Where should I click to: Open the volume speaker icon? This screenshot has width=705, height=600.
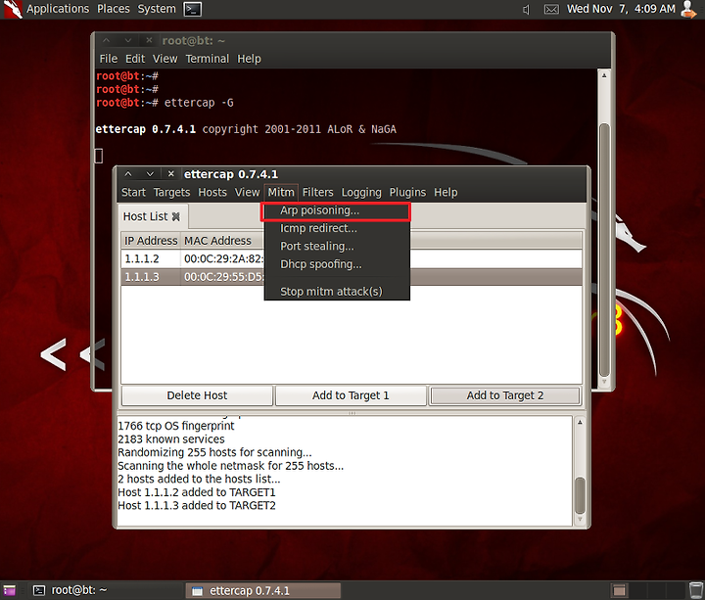point(526,9)
